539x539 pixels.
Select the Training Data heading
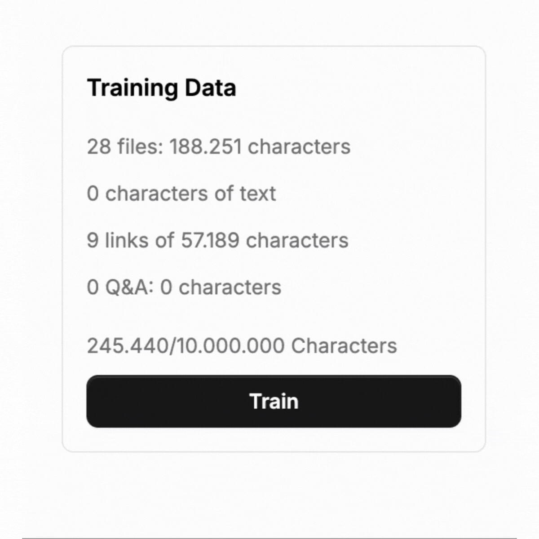tap(162, 88)
